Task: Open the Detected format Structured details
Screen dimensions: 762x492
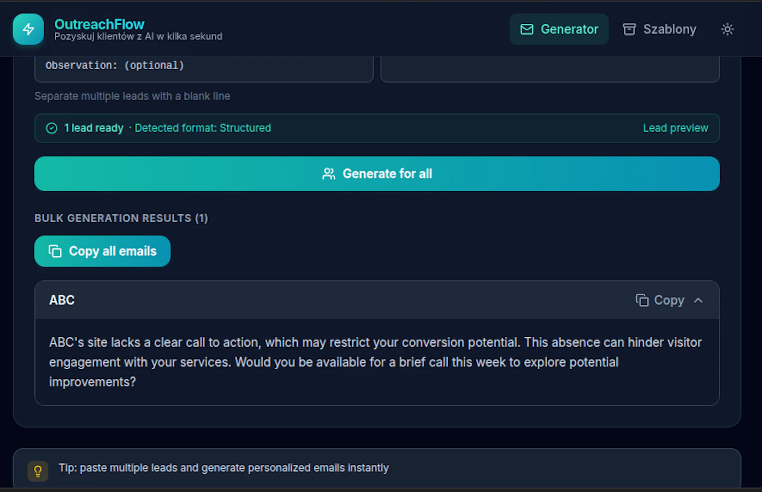Action: point(202,128)
